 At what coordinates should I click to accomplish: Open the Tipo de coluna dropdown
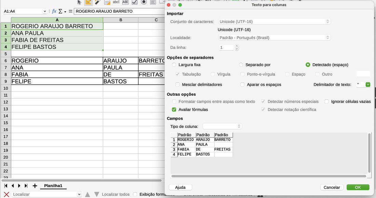[222, 126]
